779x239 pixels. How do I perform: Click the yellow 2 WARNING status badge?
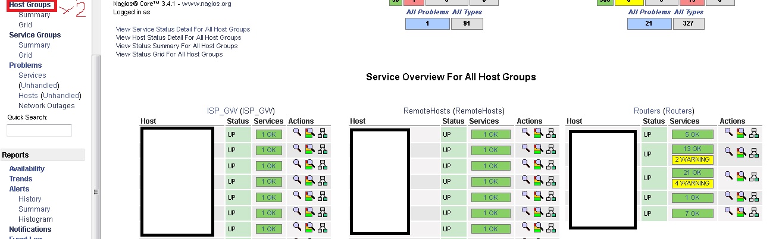pyautogui.click(x=692, y=159)
